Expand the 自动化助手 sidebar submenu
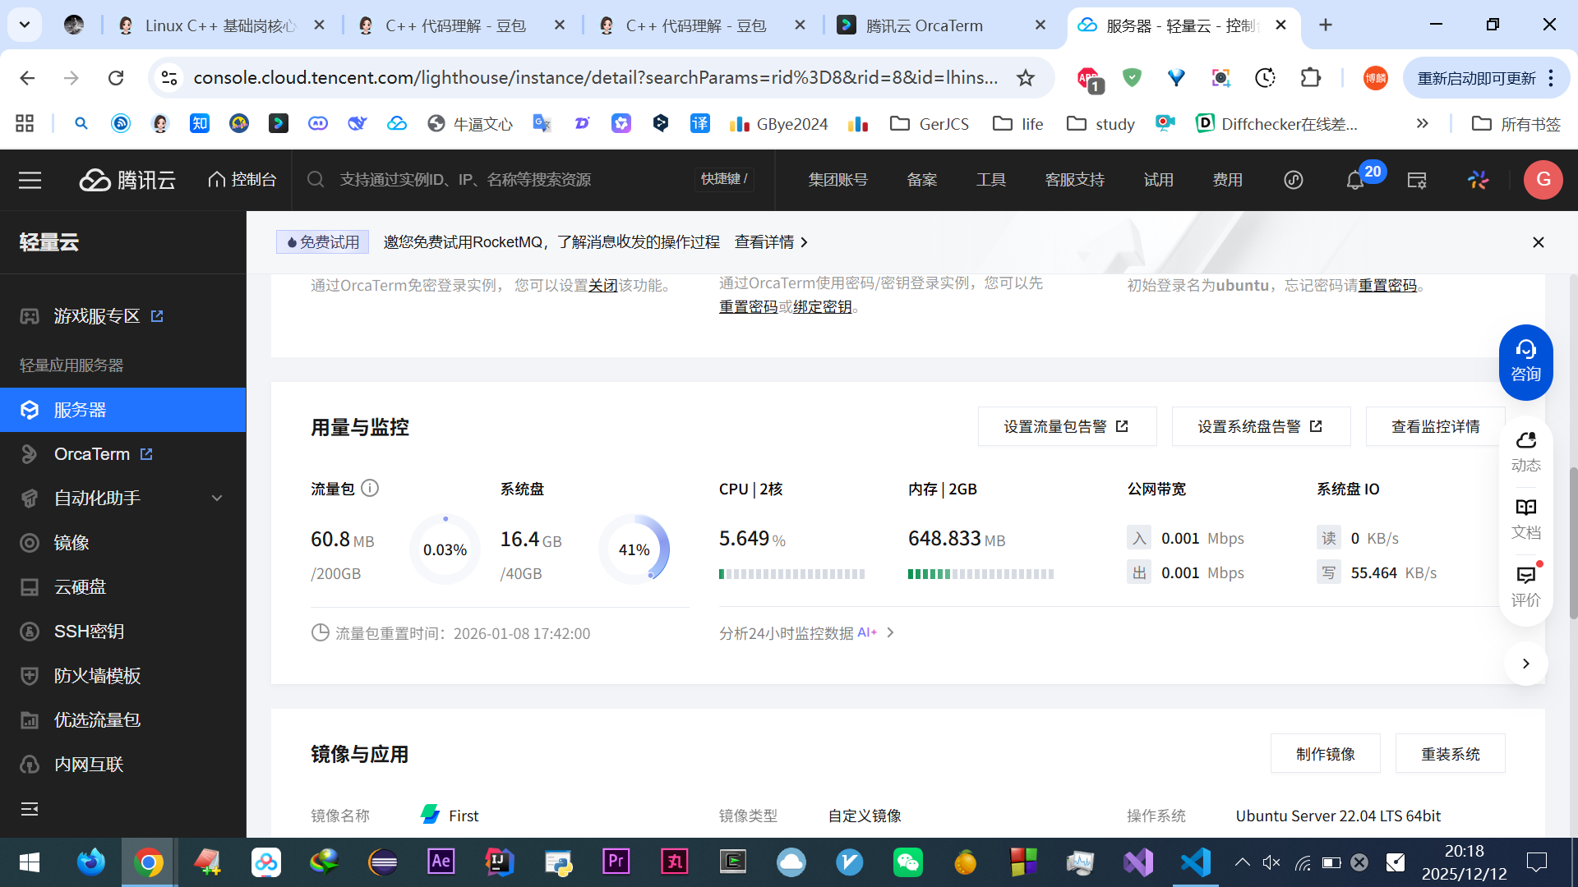This screenshot has height=887, width=1578. click(x=217, y=499)
